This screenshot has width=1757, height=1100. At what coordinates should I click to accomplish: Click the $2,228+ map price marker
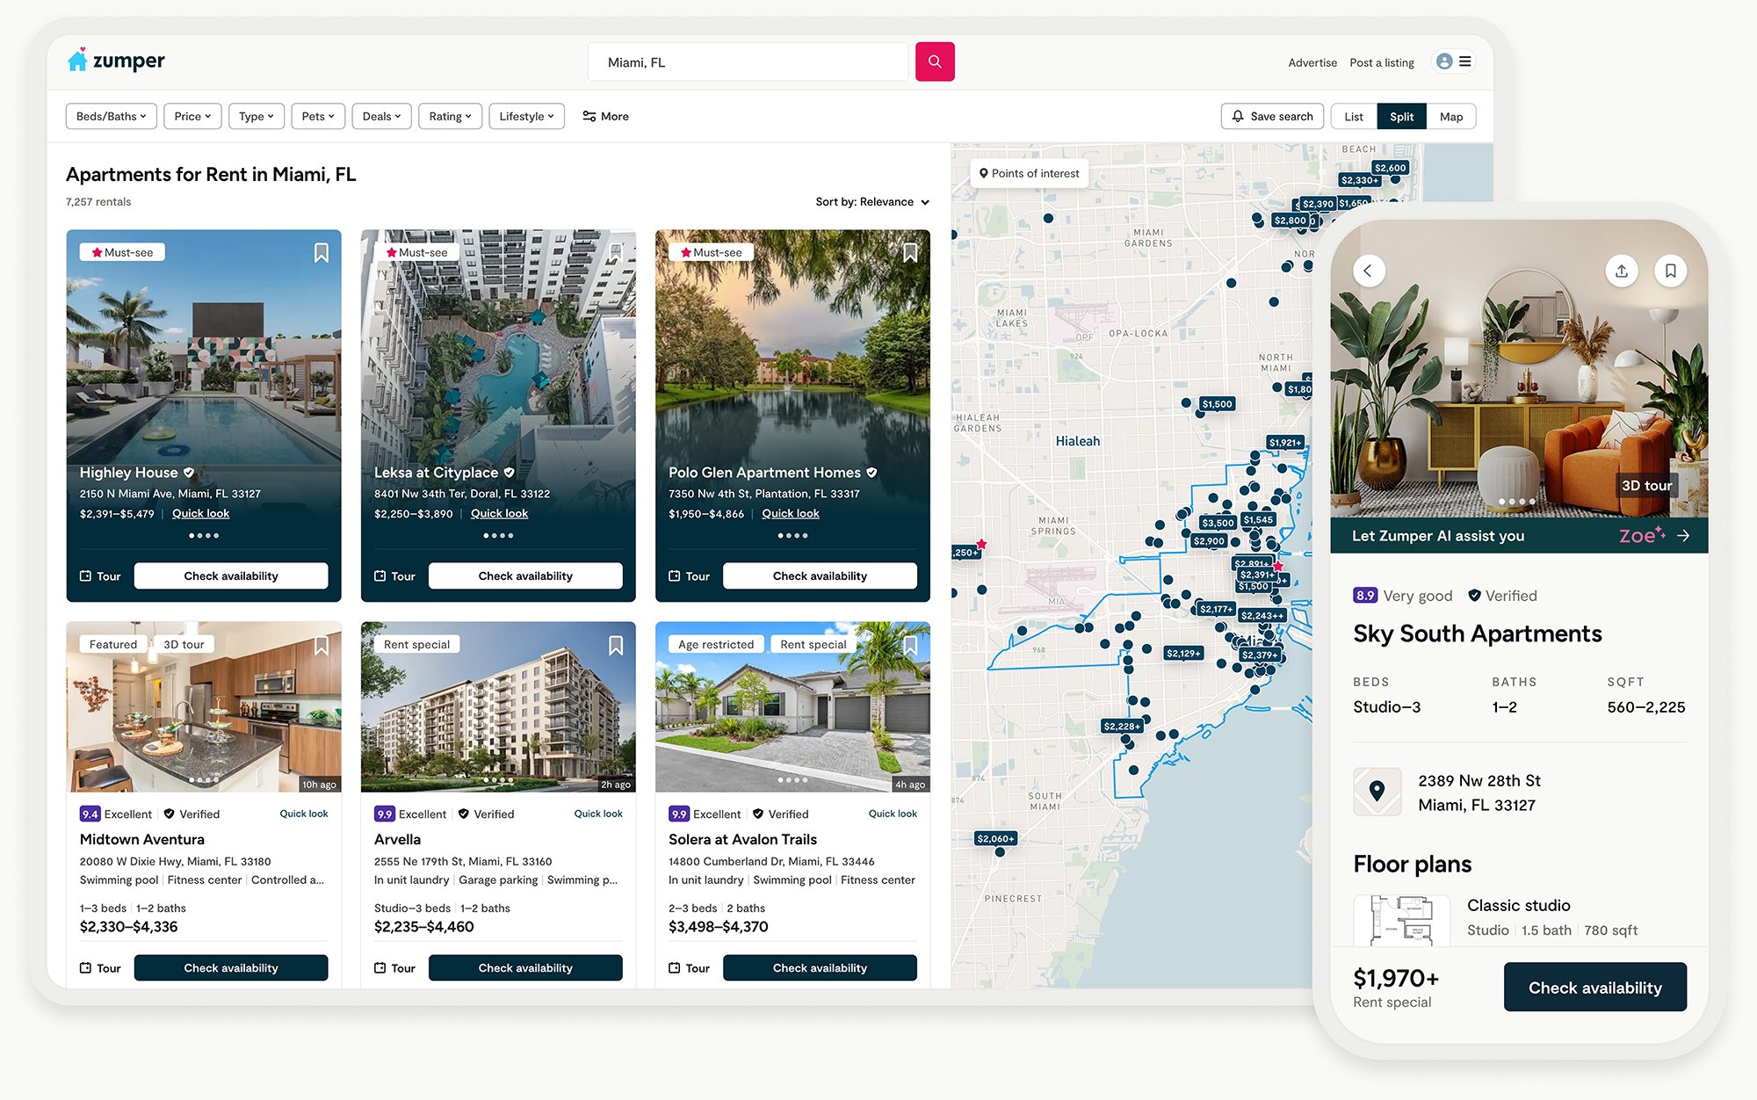[1123, 727]
